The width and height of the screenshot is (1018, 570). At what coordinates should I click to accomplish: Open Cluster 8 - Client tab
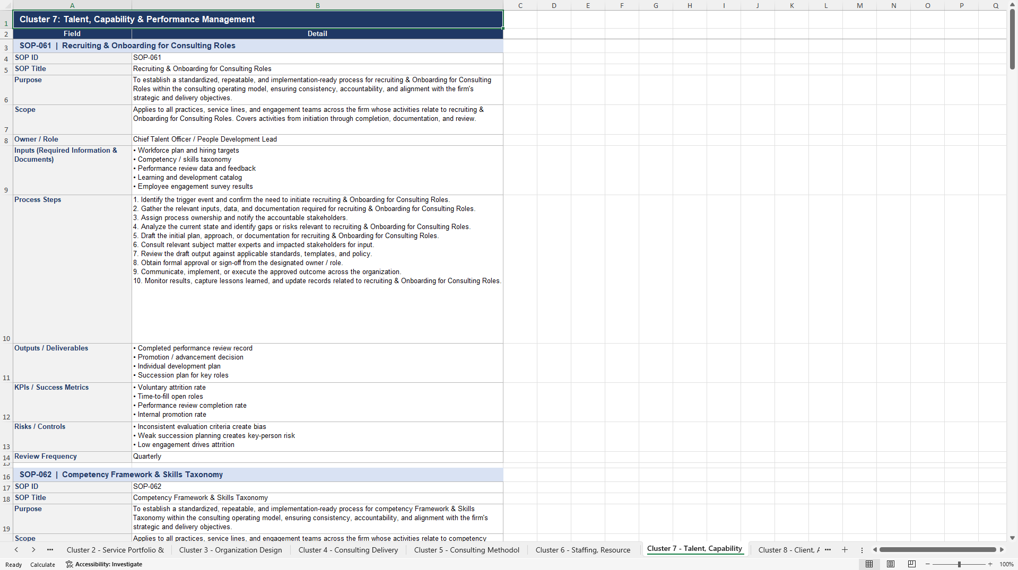(x=789, y=550)
